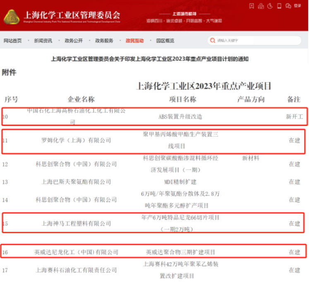309x282 pixels.
Task: Select the highlighted 政民互动 menu item
Action: [134, 41]
